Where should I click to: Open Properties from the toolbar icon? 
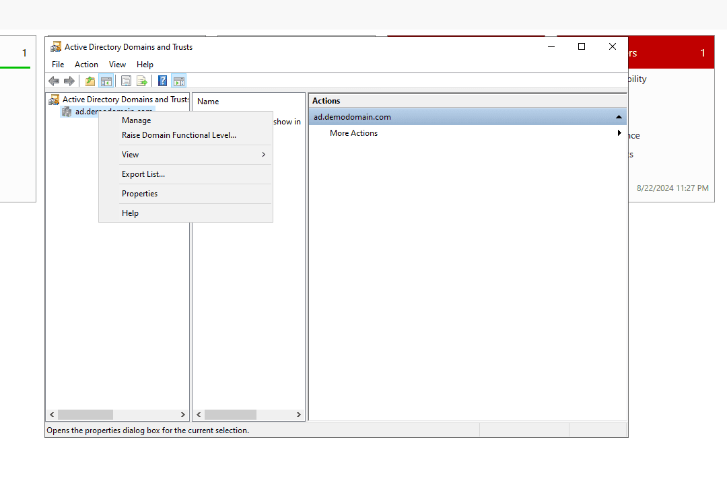pyautogui.click(x=126, y=81)
